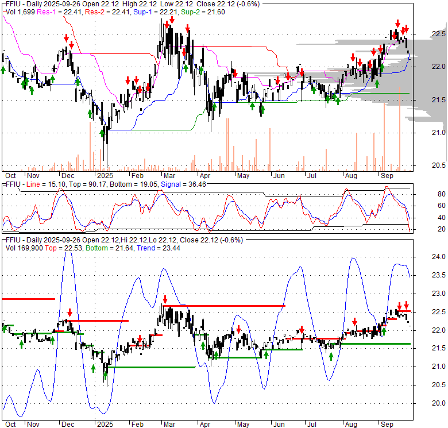Viewport: 448px width, 428px height.
Task: Click the '40' level on oscillator axis
Action: (442, 218)
